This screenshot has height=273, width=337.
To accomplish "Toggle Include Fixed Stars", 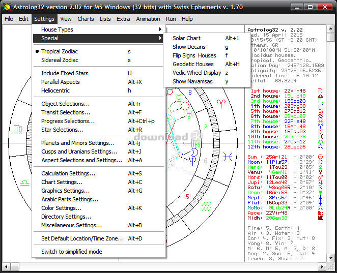I will point(98,73).
